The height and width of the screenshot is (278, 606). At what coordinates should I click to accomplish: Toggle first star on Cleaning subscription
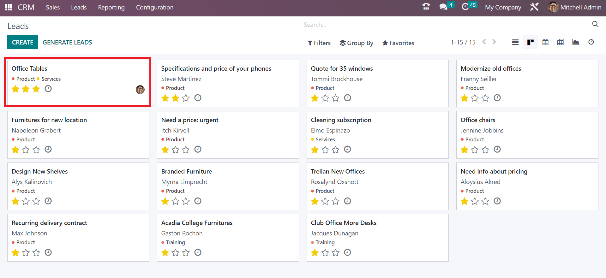click(x=315, y=150)
